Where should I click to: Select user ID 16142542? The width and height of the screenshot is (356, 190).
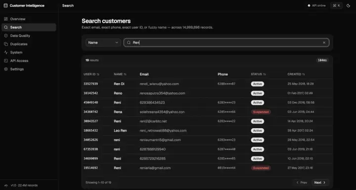point(90,93)
